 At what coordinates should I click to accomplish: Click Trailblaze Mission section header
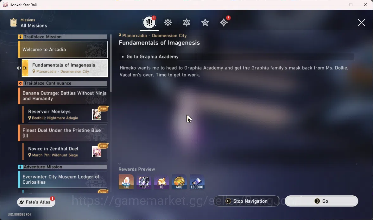[63, 37]
